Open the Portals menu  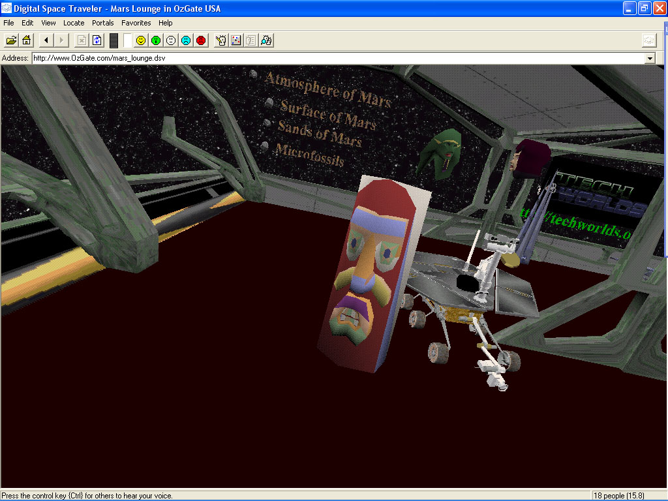102,23
